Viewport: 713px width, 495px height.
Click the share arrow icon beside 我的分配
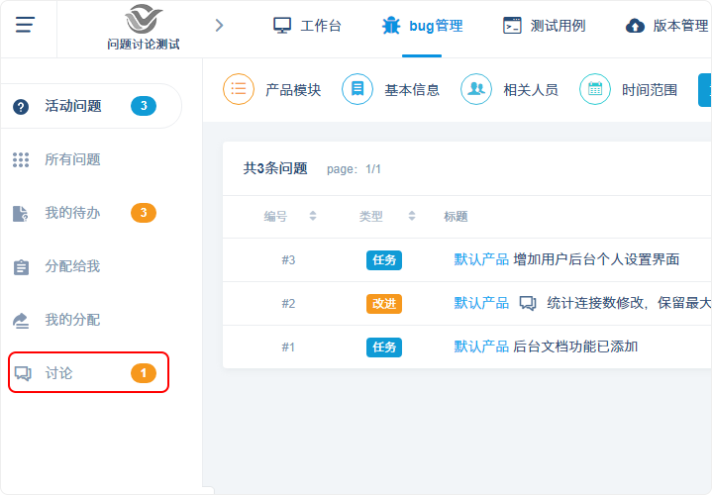point(21,321)
